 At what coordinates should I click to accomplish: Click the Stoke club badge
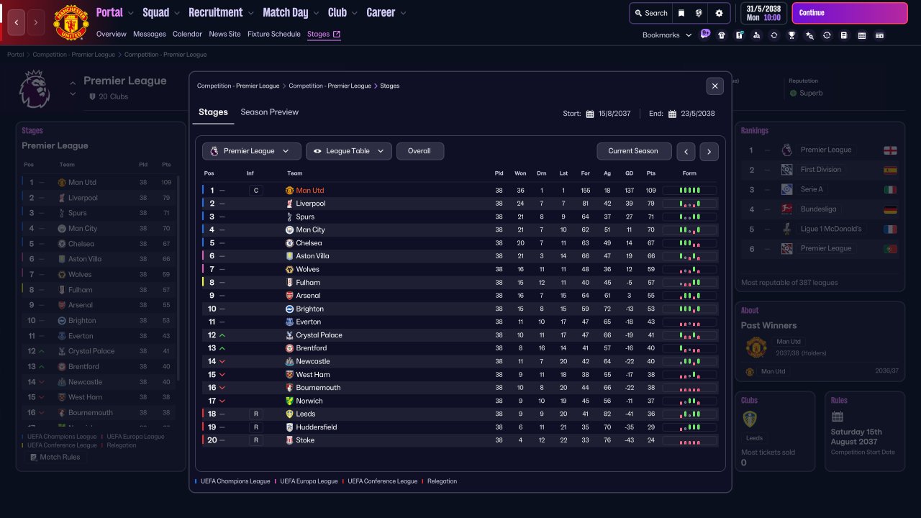point(289,440)
